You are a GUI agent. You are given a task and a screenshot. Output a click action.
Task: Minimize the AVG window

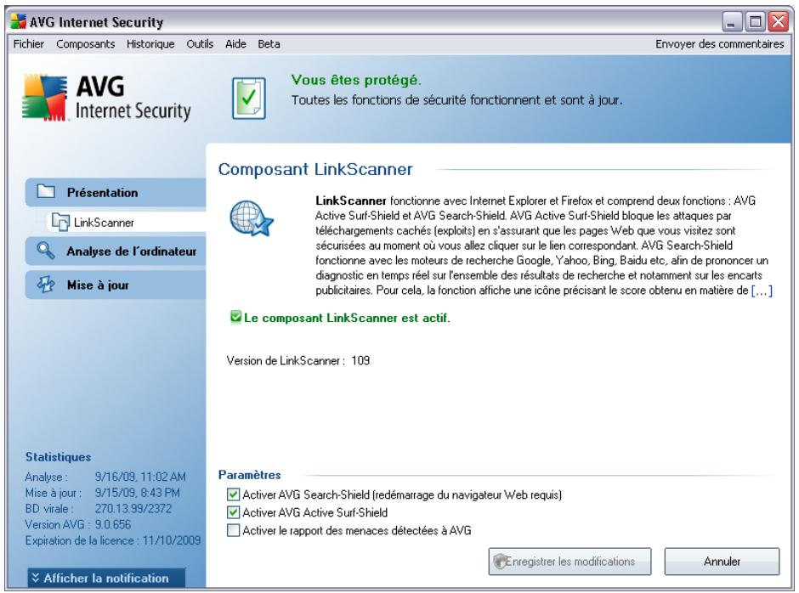click(731, 21)
